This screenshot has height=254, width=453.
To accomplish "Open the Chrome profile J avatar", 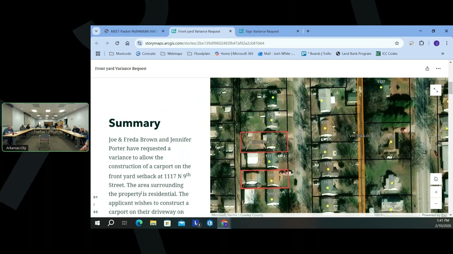I will click(x=436, y=43).
